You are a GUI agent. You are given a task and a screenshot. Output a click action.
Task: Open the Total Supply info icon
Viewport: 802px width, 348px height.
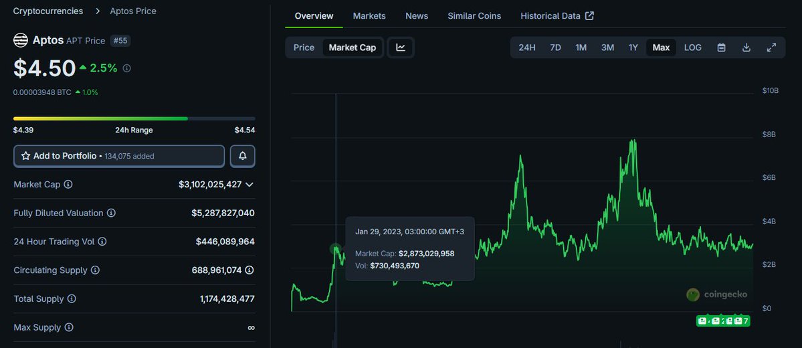click(x=72, y=299)
